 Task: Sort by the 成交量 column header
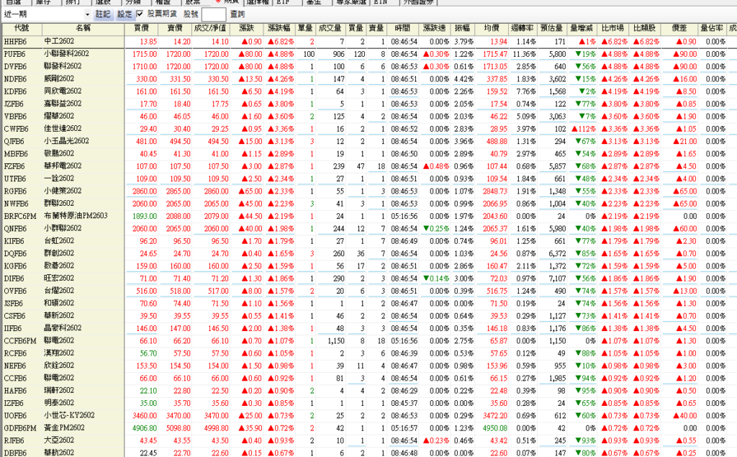pyautogui.click(x=330, y=28)
